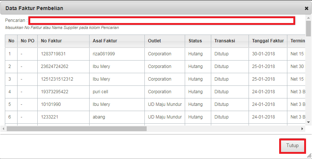Select the puri cell invoice row
The height and width of the screenshot is (159, 312).
(x=155, y=92)
